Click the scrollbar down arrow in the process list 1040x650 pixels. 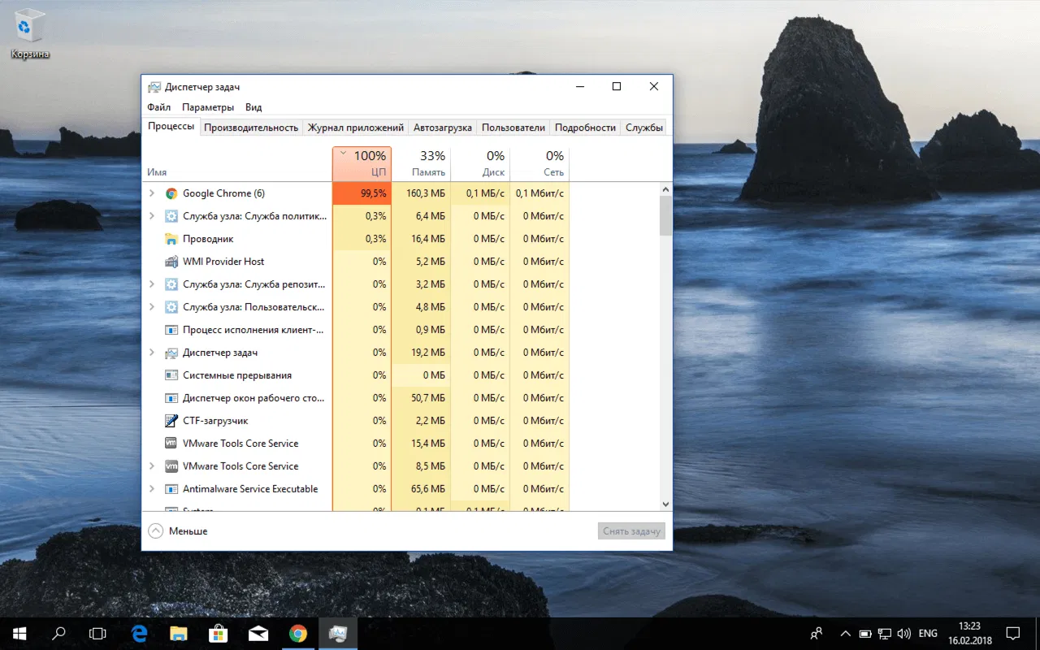tap(665, 503)
